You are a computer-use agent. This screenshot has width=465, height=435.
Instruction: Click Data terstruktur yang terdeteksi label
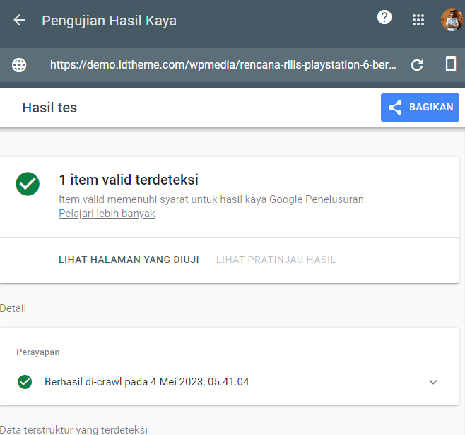click(73, 429)
